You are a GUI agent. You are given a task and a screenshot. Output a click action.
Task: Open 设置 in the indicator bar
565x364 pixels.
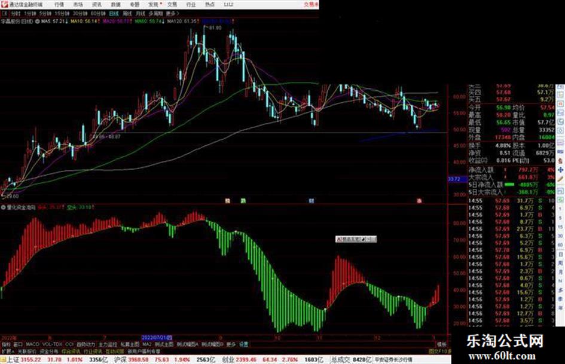point(243,344)
